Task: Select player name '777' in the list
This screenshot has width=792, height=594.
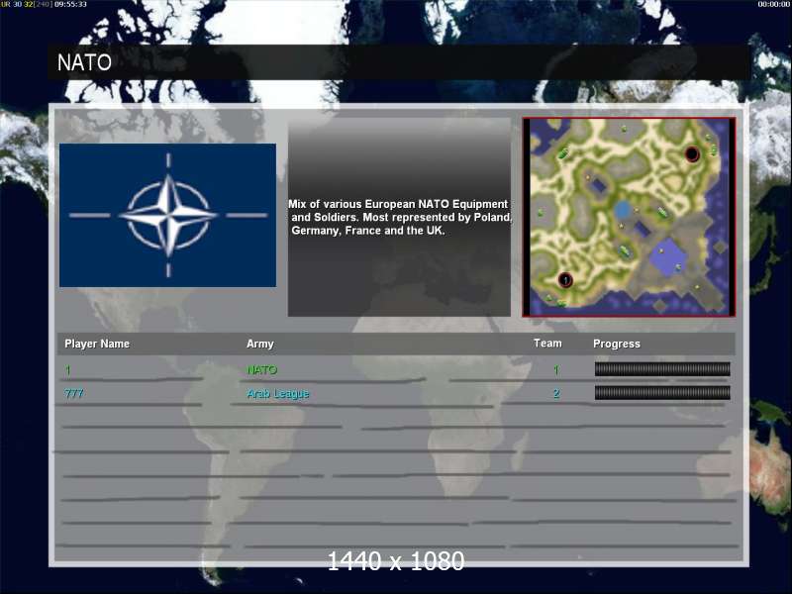Action: (73, 393)
